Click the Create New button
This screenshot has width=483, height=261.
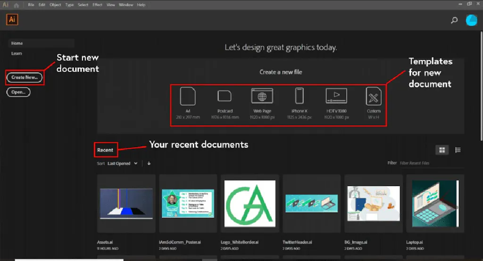(x=25, y=77)
